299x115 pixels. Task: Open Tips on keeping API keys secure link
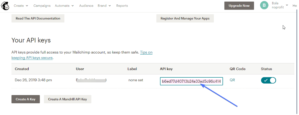coord(82,55)
